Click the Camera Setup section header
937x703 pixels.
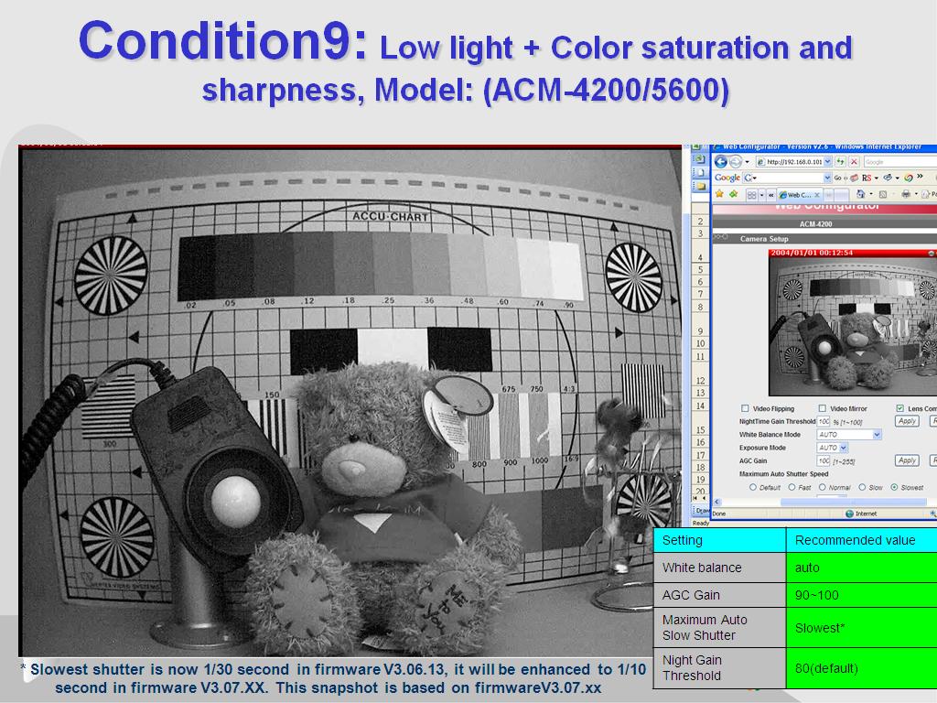[764, 239]
